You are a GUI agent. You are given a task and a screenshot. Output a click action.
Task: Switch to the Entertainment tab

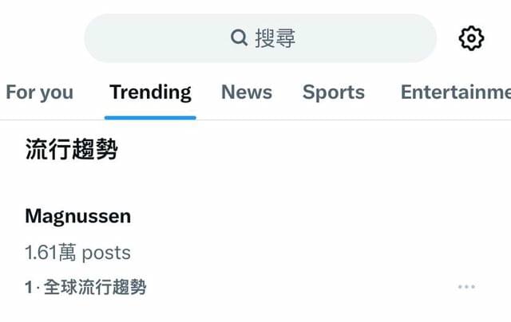pos(456,92)
